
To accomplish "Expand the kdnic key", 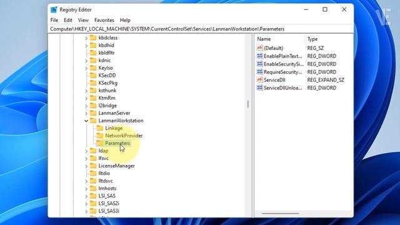I will click(86, 61).
